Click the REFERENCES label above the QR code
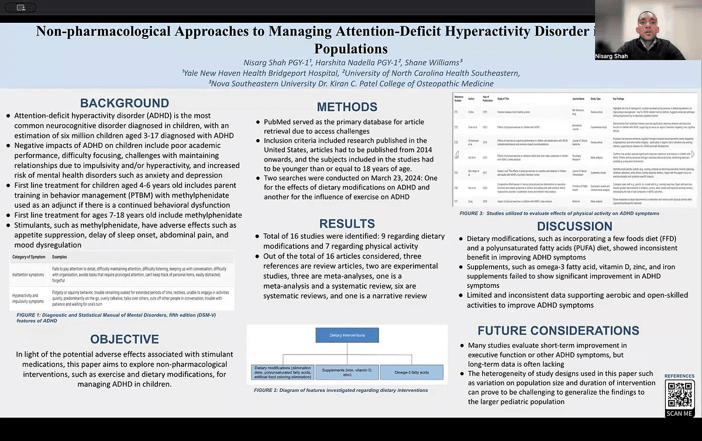702x441 pixels. click(679, 376)
